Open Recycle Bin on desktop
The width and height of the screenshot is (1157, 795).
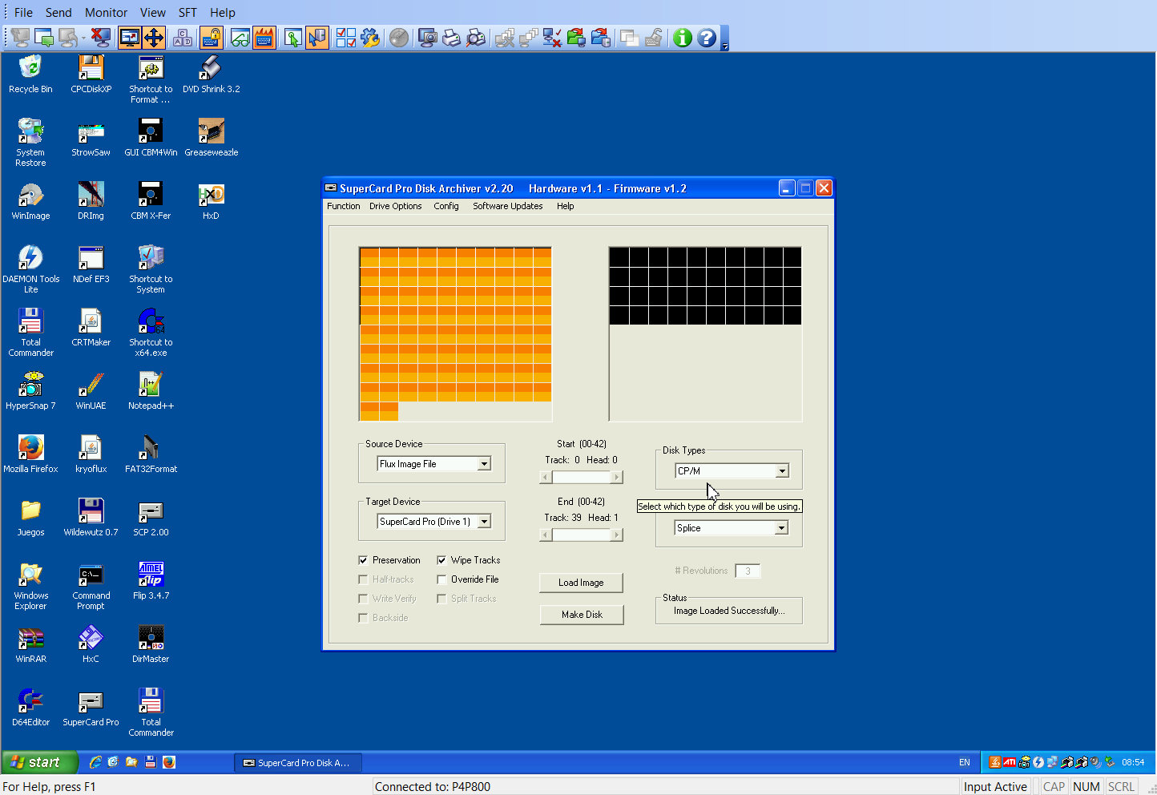30,74
